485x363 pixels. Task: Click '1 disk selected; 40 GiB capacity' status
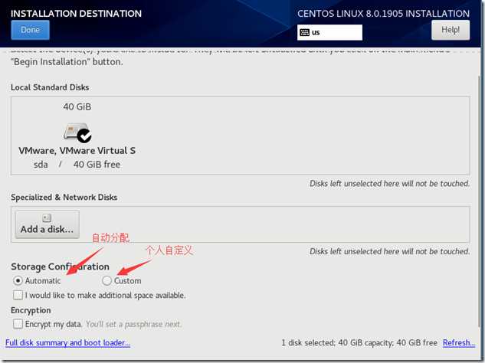pos(359,342)
